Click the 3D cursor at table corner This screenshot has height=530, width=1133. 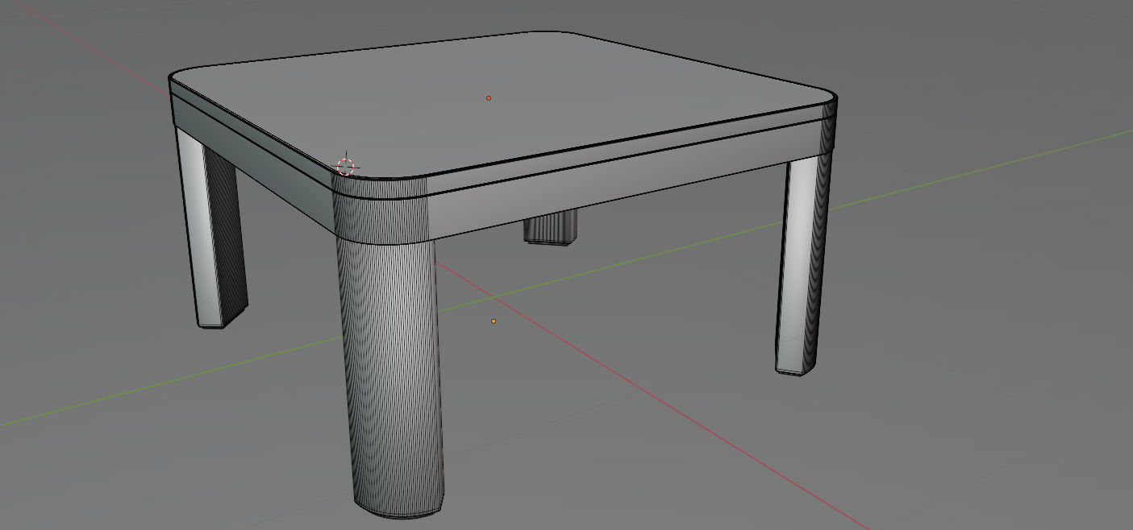pyautogui.click(x=345, y=167)
